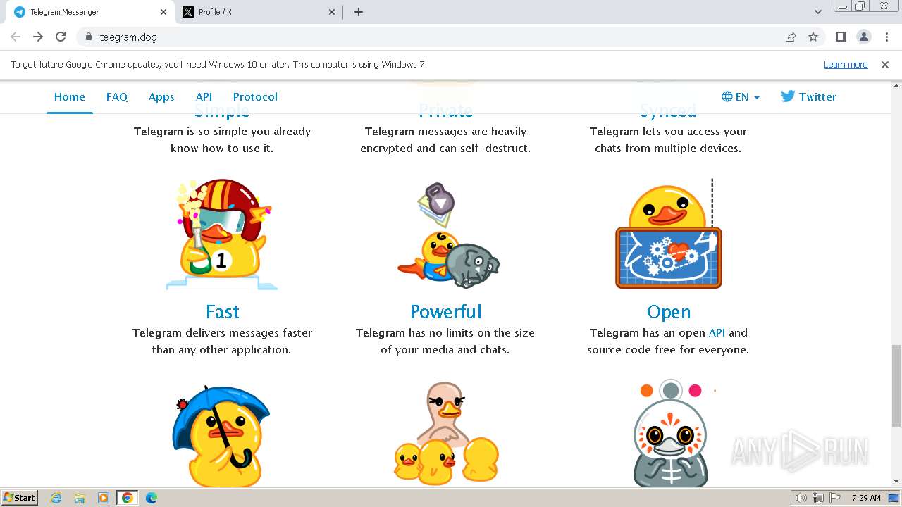Click the duck blueprint gears image
This screenshot has height=507, width=902.
click(x=668, y=234)
